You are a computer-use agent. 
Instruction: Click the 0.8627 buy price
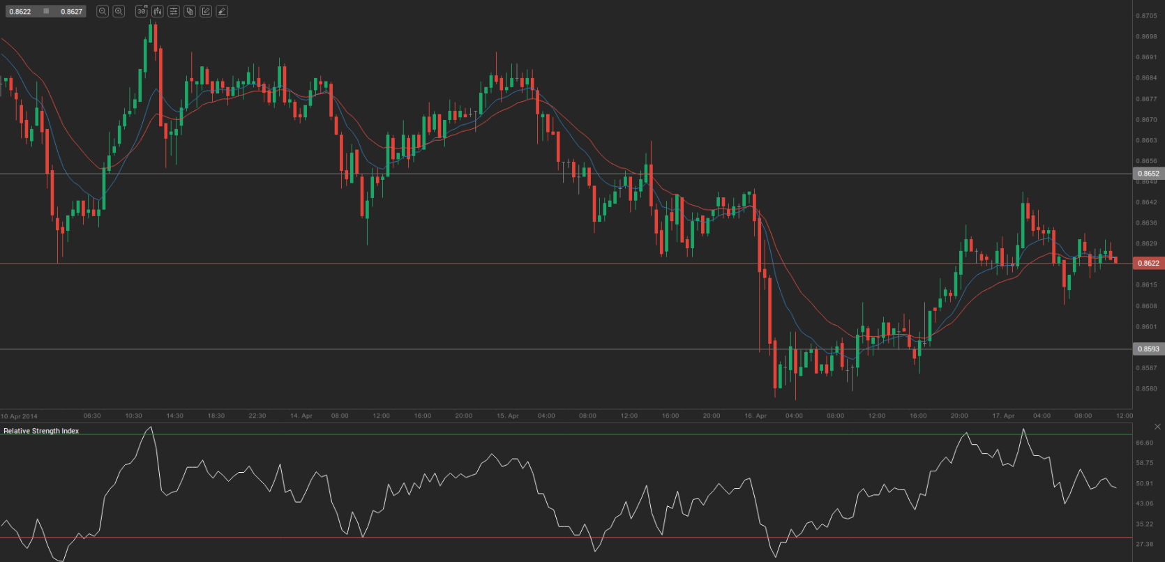[x=71, y=12]
